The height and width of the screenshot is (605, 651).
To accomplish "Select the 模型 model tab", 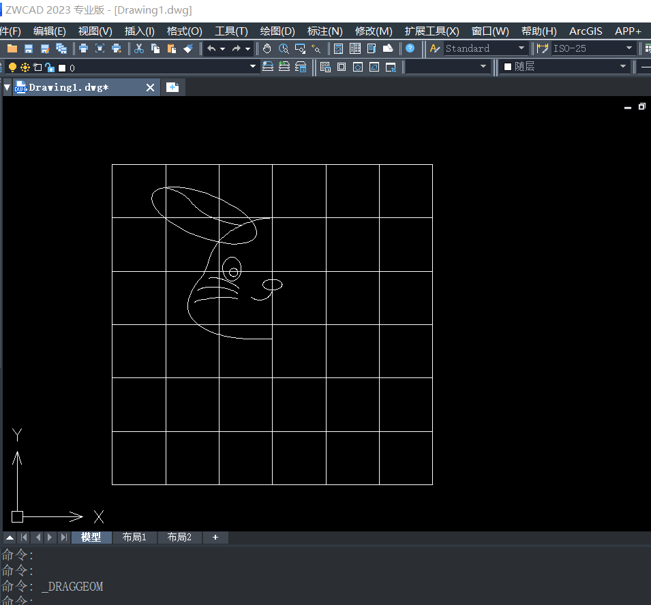I will tap(91, 538).
